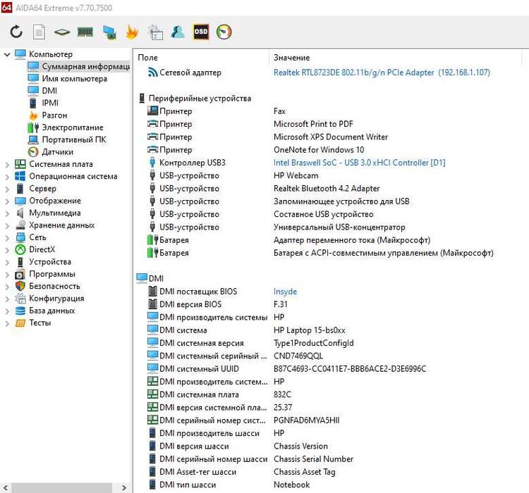Click the monitor icon beside DMI section header

point(142,278)
